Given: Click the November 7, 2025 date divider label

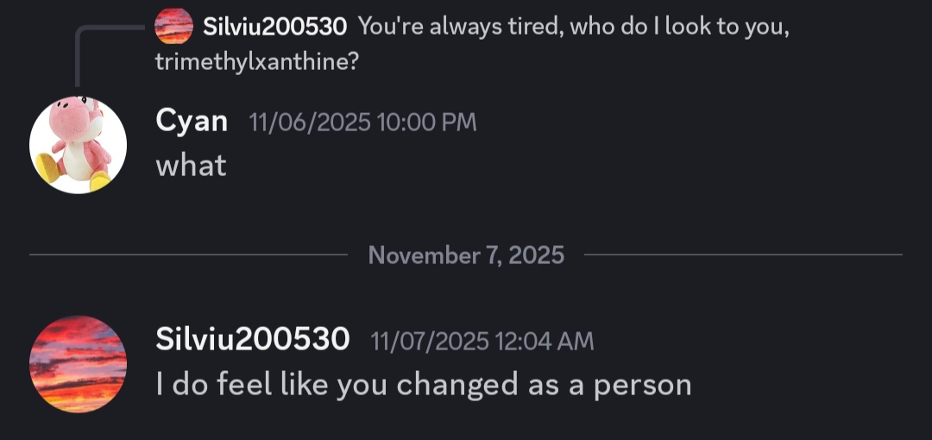Looking at the screenshot, I should (x=466, y=255).
